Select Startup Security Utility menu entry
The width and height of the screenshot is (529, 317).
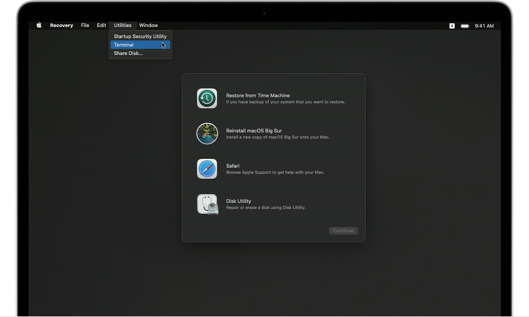point(140,36)
